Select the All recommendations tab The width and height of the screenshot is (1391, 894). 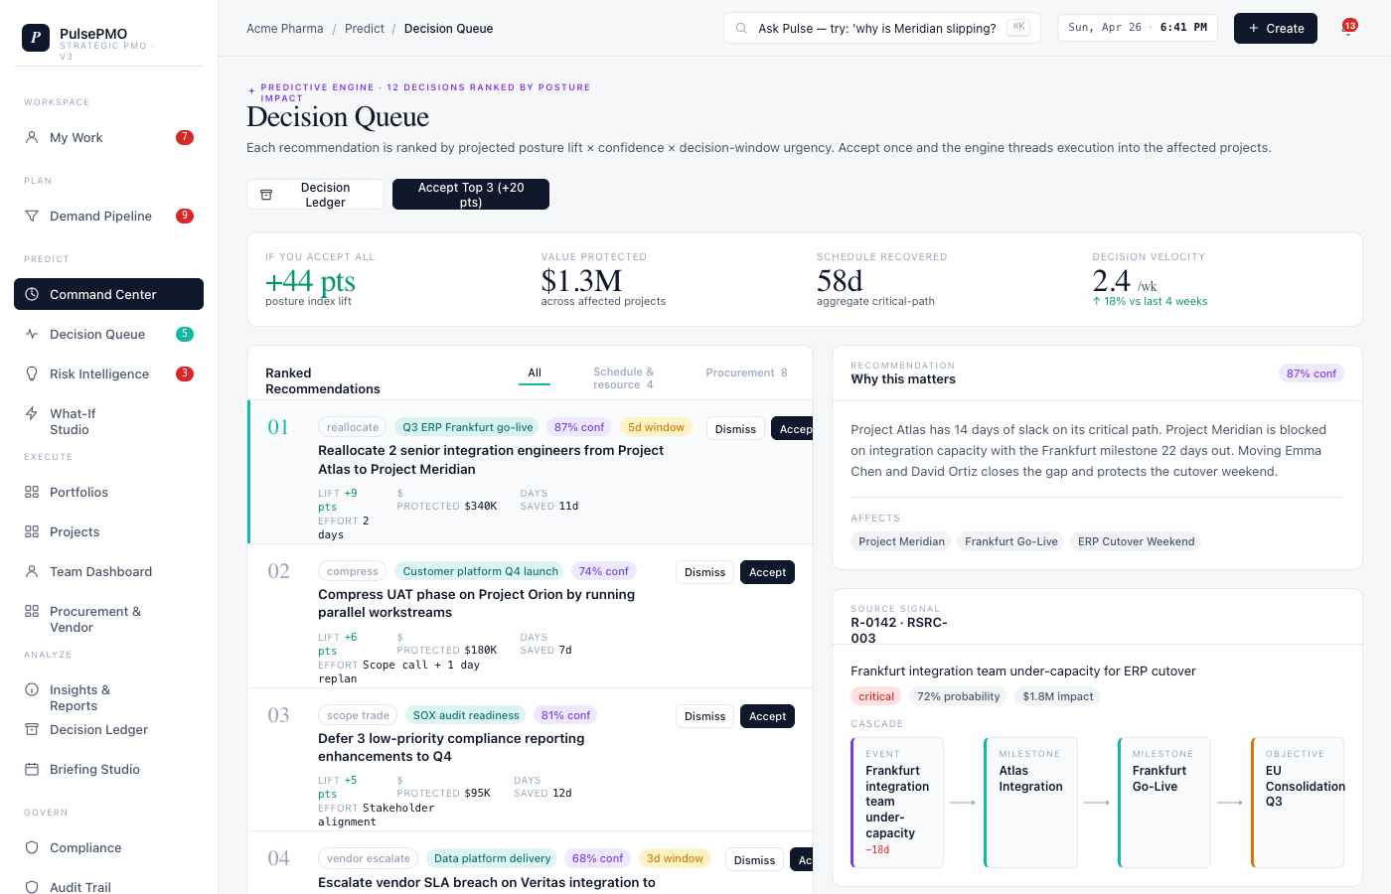coord(535,373)
